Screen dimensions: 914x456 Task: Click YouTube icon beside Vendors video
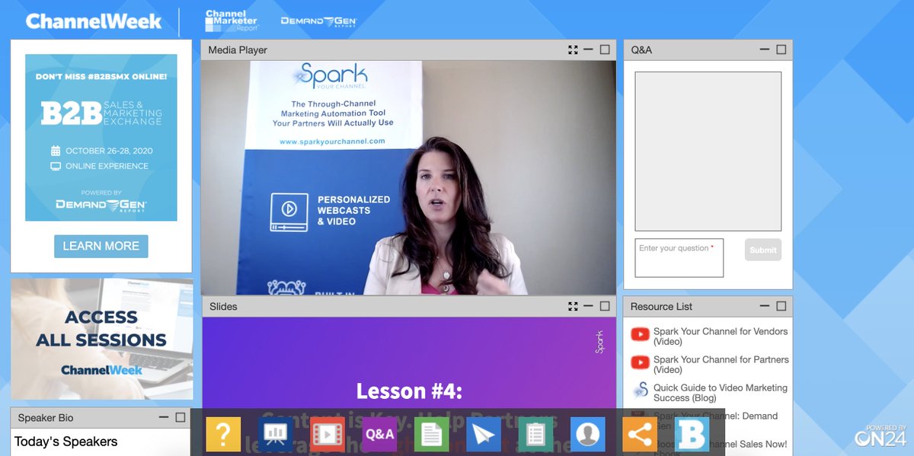[x=640, y=334]
